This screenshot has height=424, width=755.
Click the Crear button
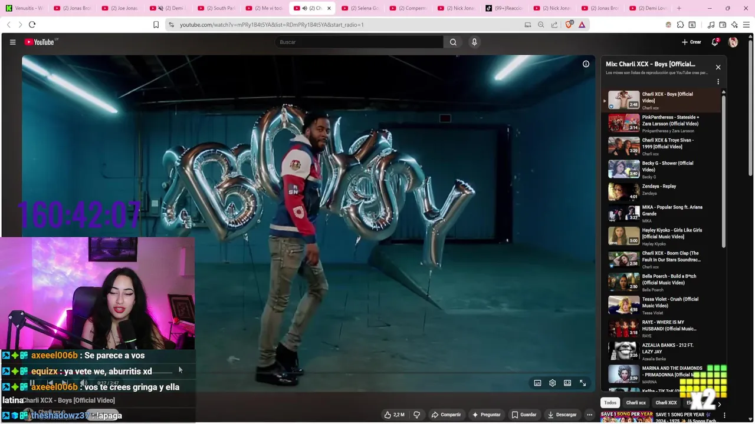691,42
